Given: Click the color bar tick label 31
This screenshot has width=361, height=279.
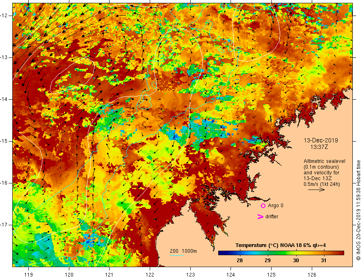Looking at the screenshot, I should tap(324, 261).
